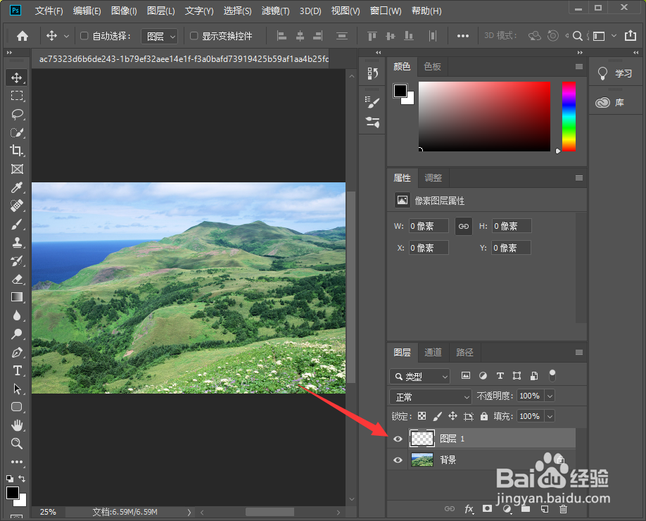Screen dimensions: 646x521
Task: Toggle layer filtering switch on/off
Action: [552, 375]
